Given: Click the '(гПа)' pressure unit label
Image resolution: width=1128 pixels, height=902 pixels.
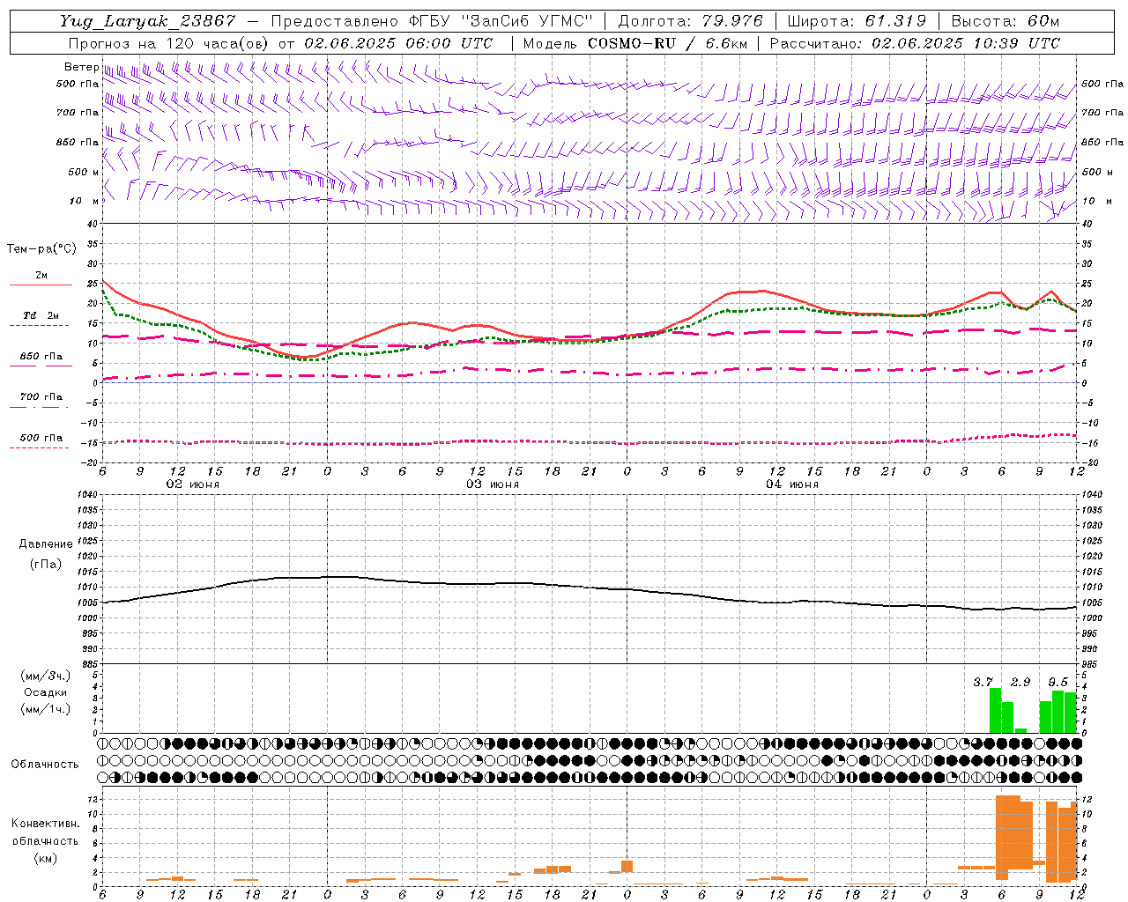Looking at the screenshot, I should 46,564.
